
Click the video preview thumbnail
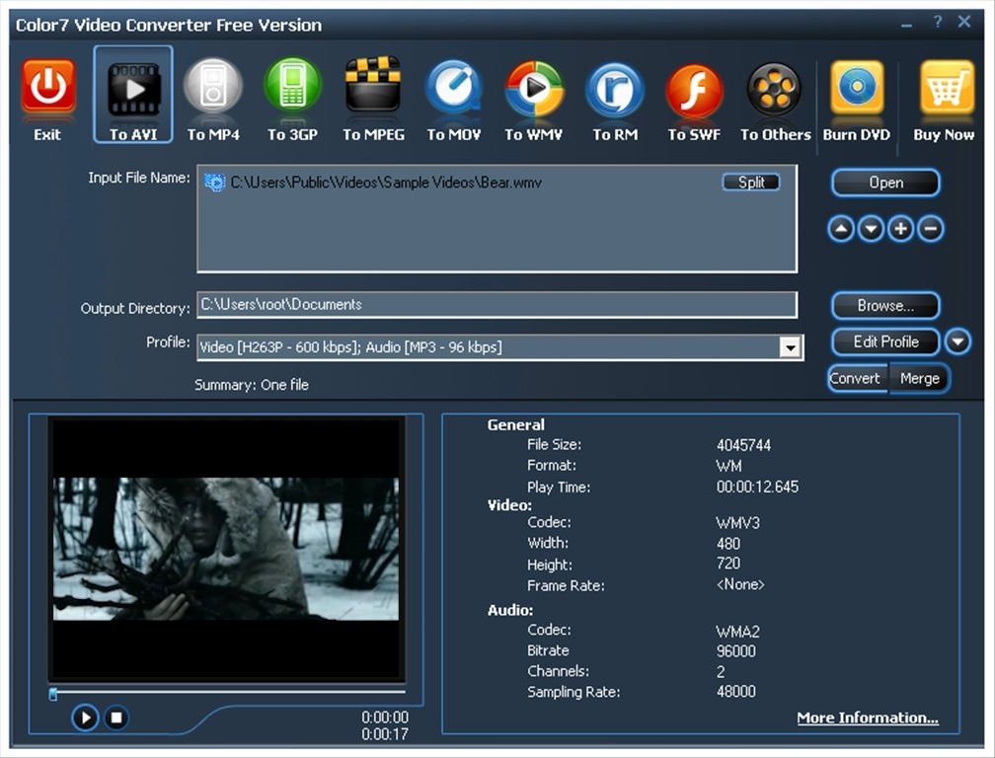[x=226, y=549]
